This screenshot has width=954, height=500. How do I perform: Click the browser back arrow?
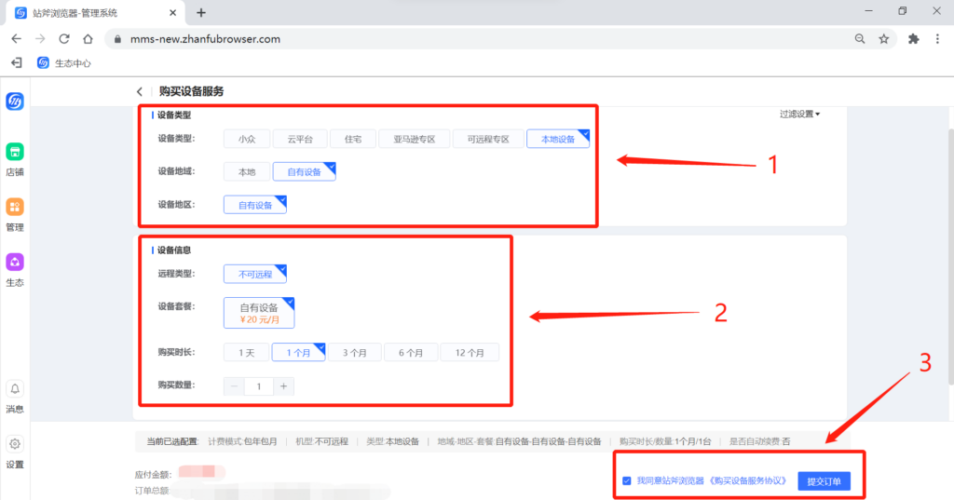tap(17, 39)
